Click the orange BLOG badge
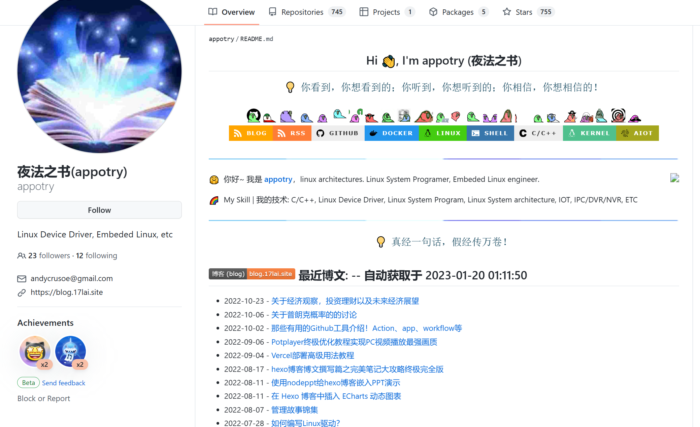700x427 pixels. click(251, 133)
